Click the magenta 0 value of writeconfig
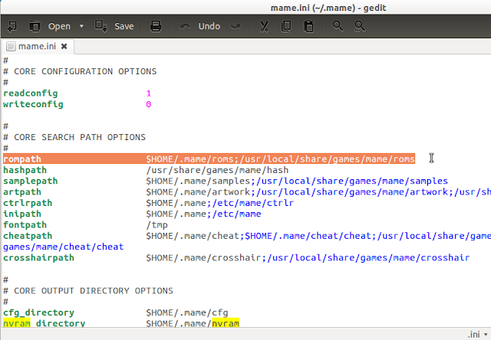This screenshot has width=491, height=340. coord(148,104)
